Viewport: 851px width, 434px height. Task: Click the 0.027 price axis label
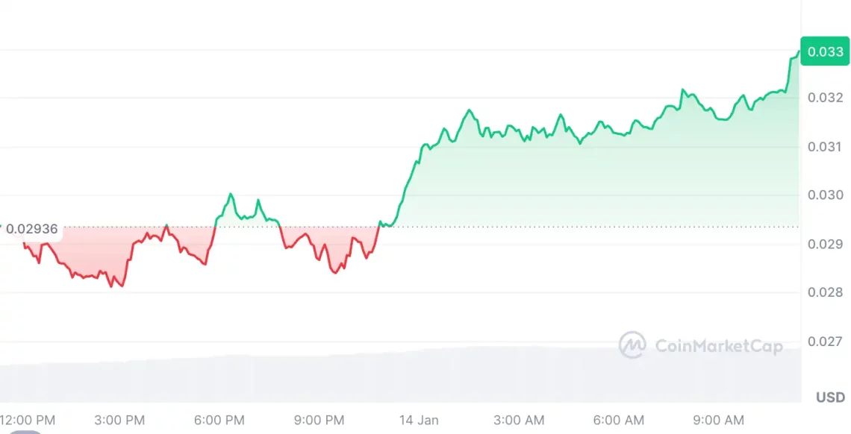pyautogui.click(x=826, y=342)
